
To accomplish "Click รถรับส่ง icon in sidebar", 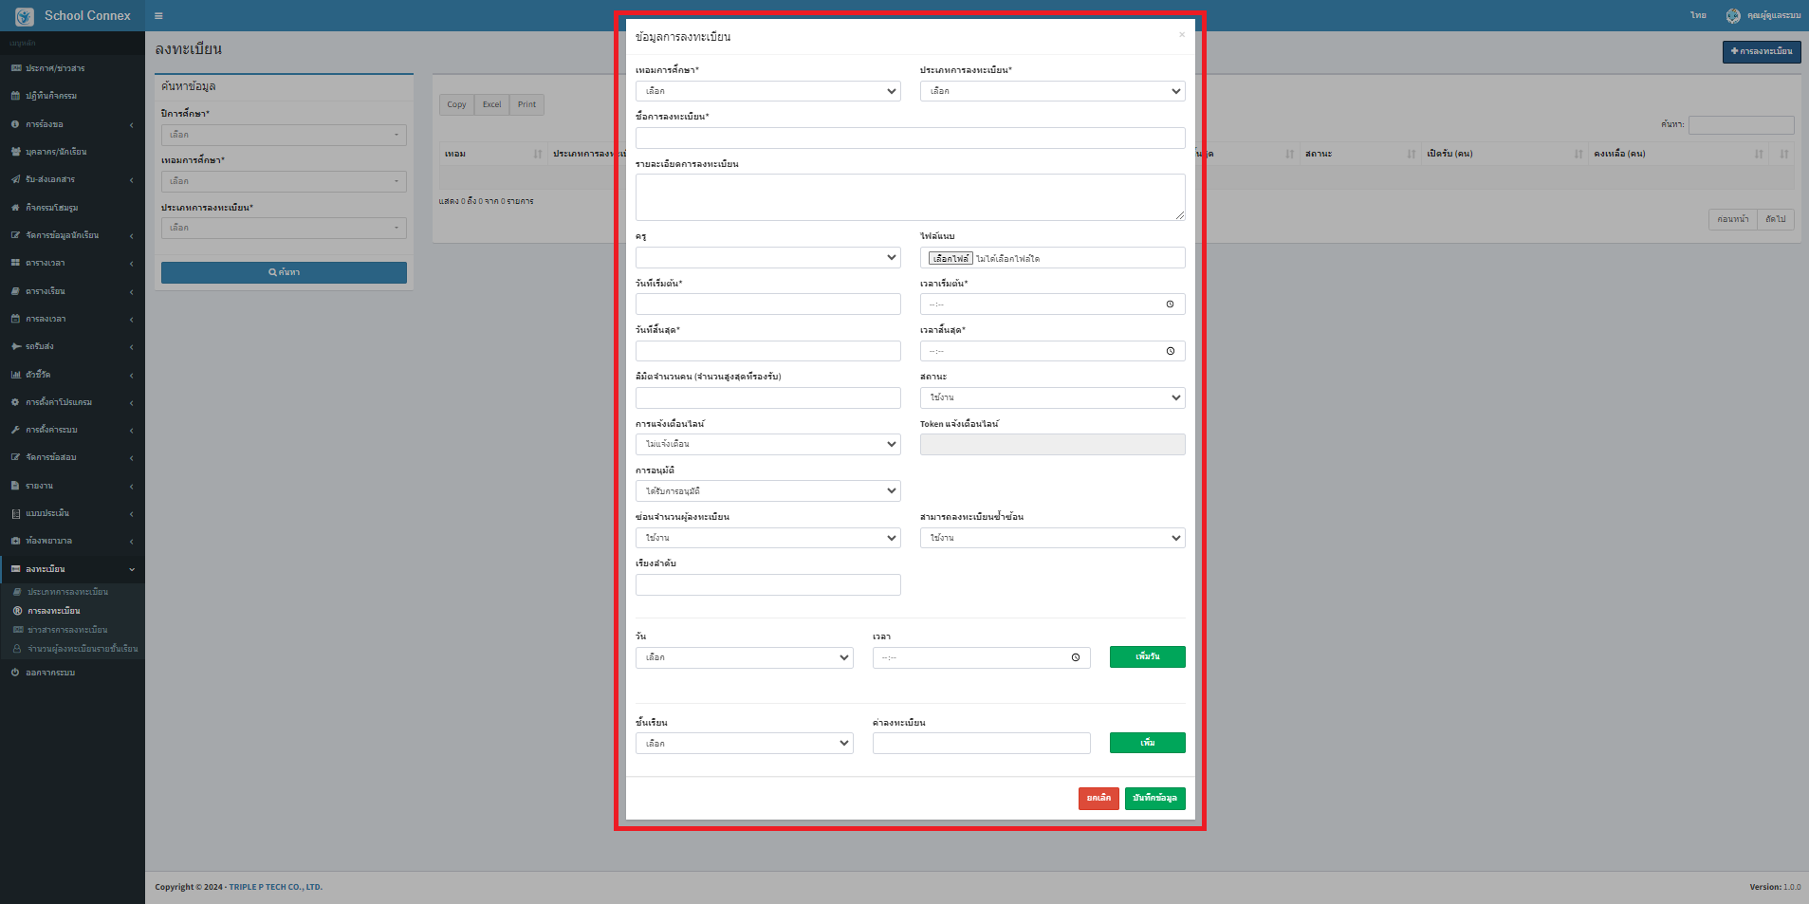I will [x=15, y=346].
